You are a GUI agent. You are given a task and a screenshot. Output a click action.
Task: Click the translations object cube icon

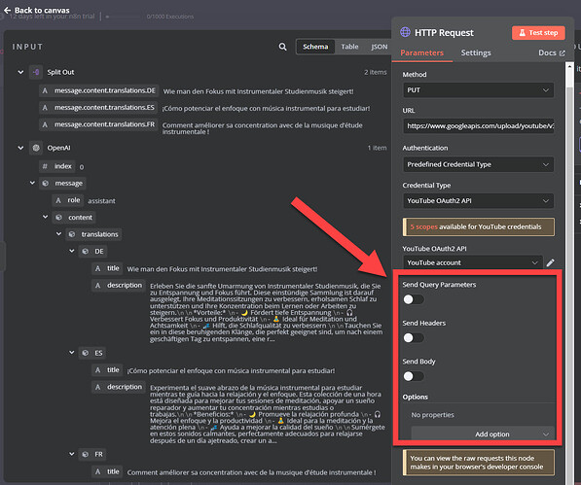click(72, 234)
